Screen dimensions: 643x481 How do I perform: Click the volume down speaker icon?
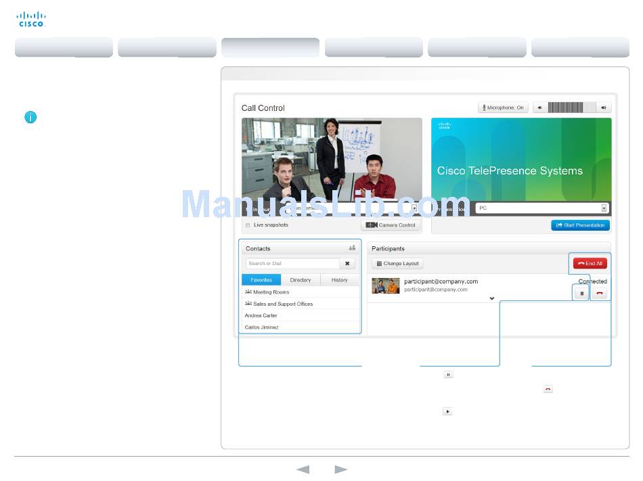coord(539,108)
